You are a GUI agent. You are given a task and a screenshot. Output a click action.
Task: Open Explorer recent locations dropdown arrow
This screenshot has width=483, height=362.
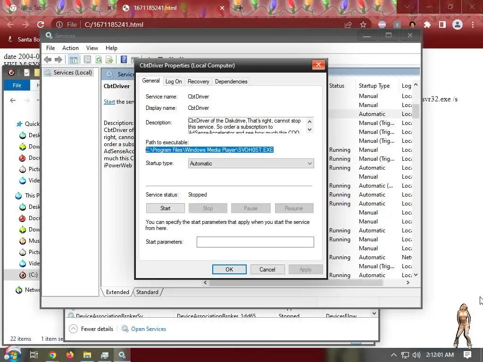tap(38, 100)
